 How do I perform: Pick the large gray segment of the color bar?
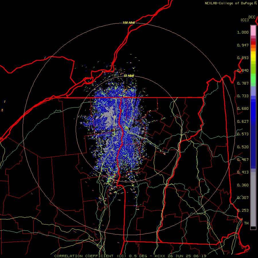(x=253, y=199)
